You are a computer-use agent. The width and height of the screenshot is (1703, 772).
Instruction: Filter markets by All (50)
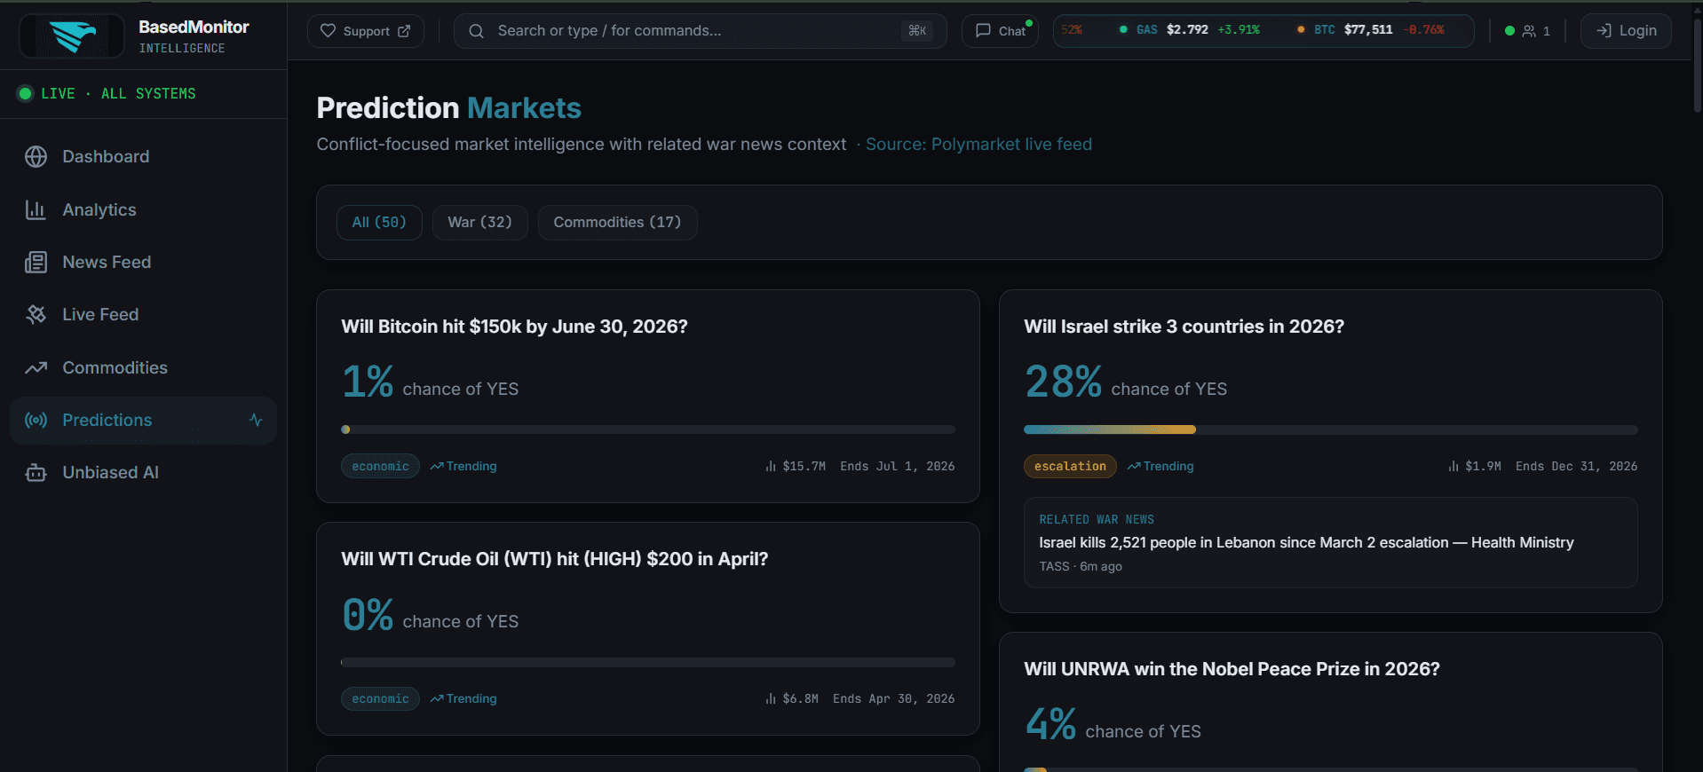[379, 223]
